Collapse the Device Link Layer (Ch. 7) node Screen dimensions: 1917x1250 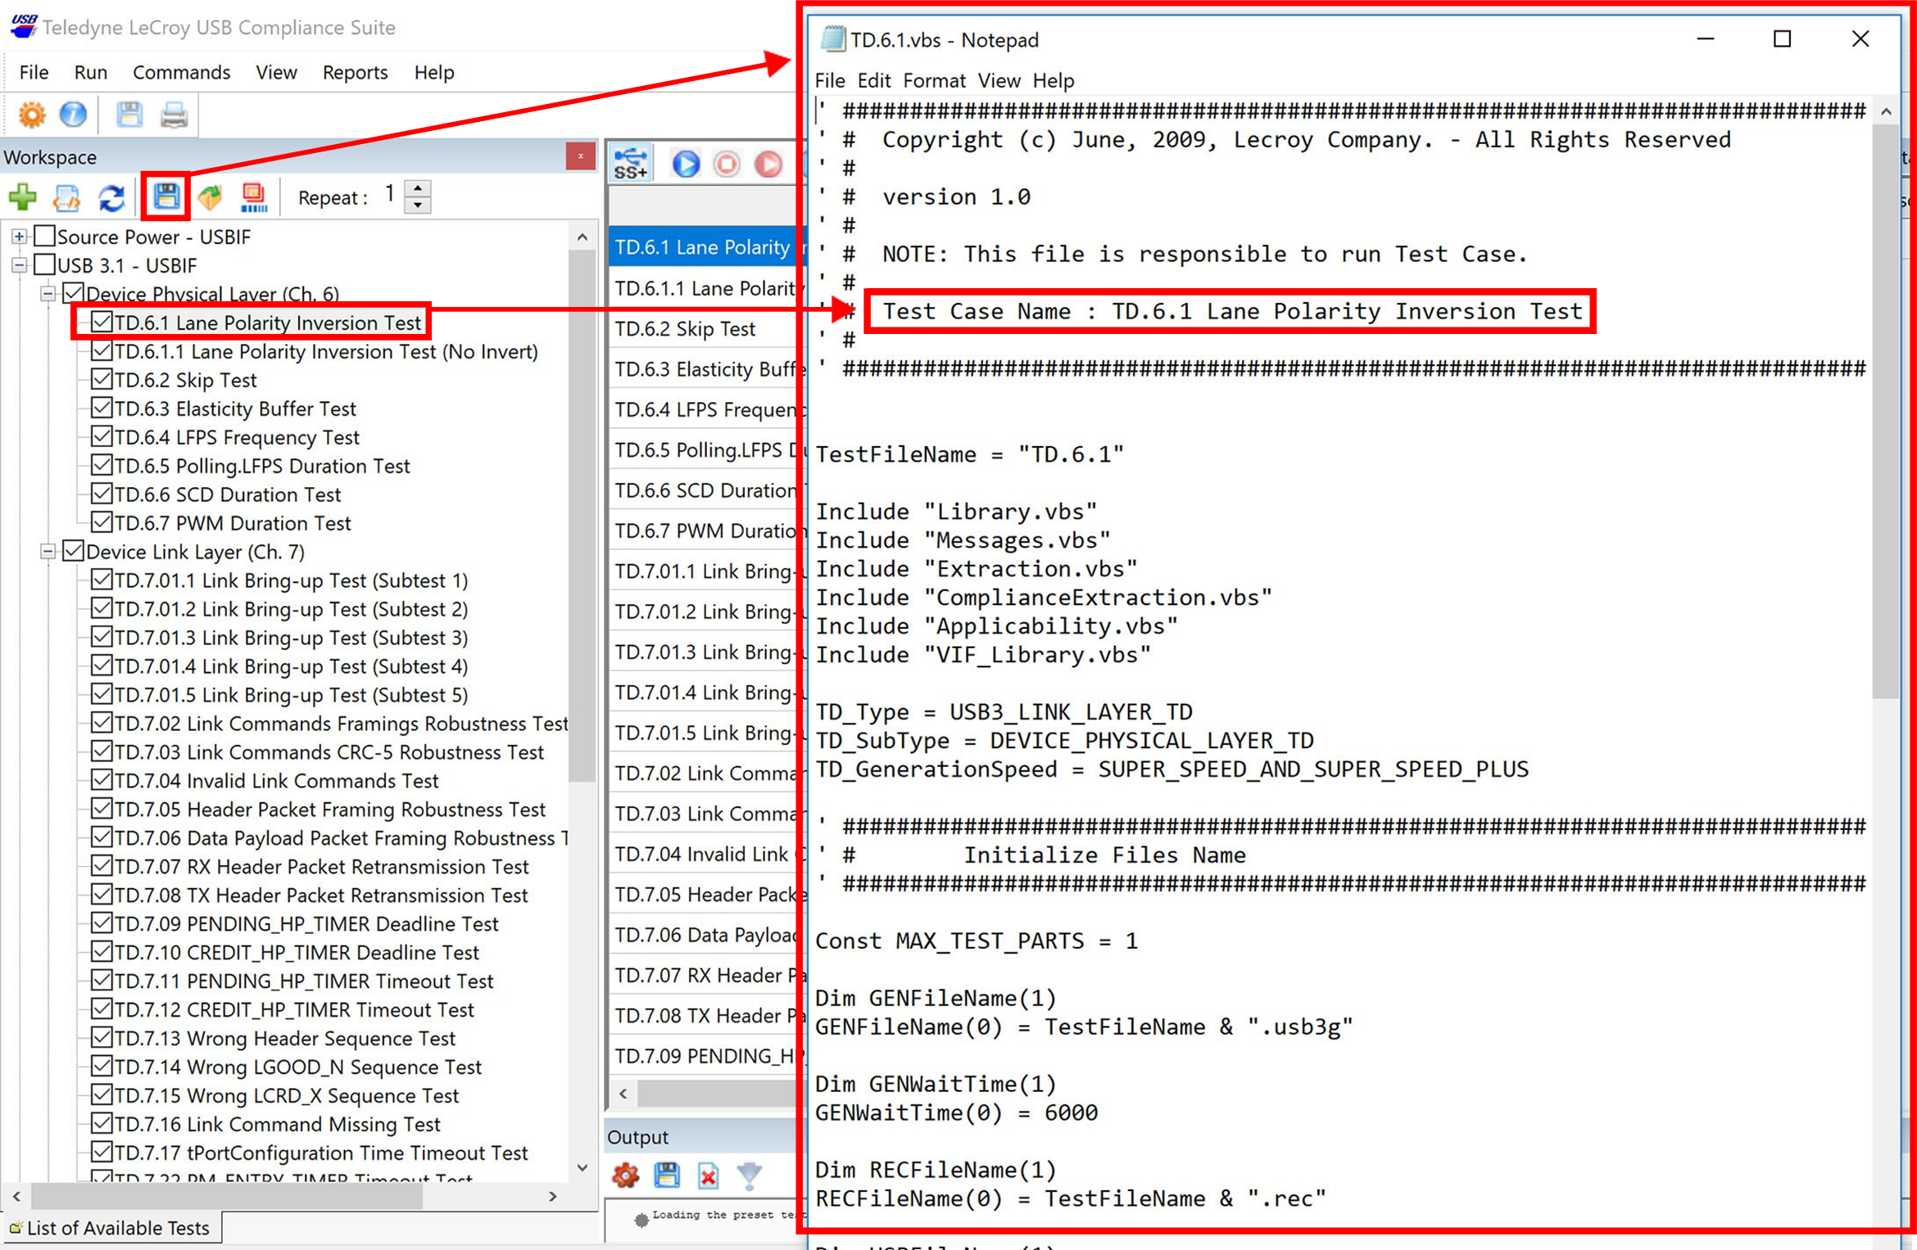[48, 552]
